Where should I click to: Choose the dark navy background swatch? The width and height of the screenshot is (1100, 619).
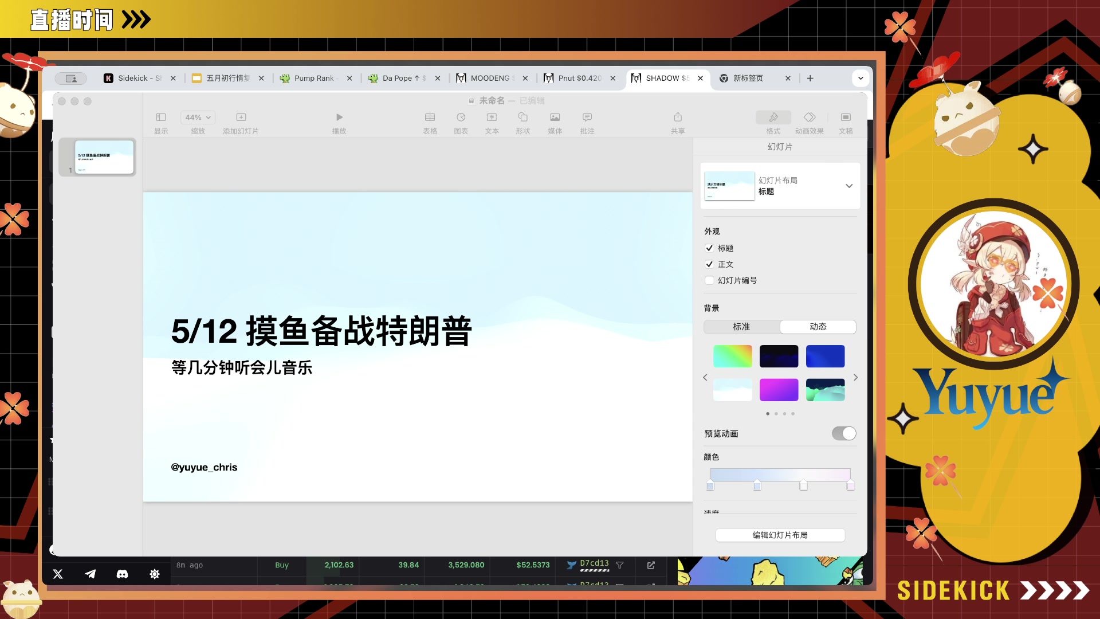click(779, 356)
